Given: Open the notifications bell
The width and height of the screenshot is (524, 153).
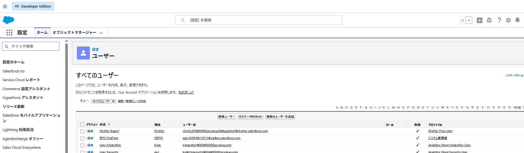Looking at the screenshot, I should (x=517, y=20).
